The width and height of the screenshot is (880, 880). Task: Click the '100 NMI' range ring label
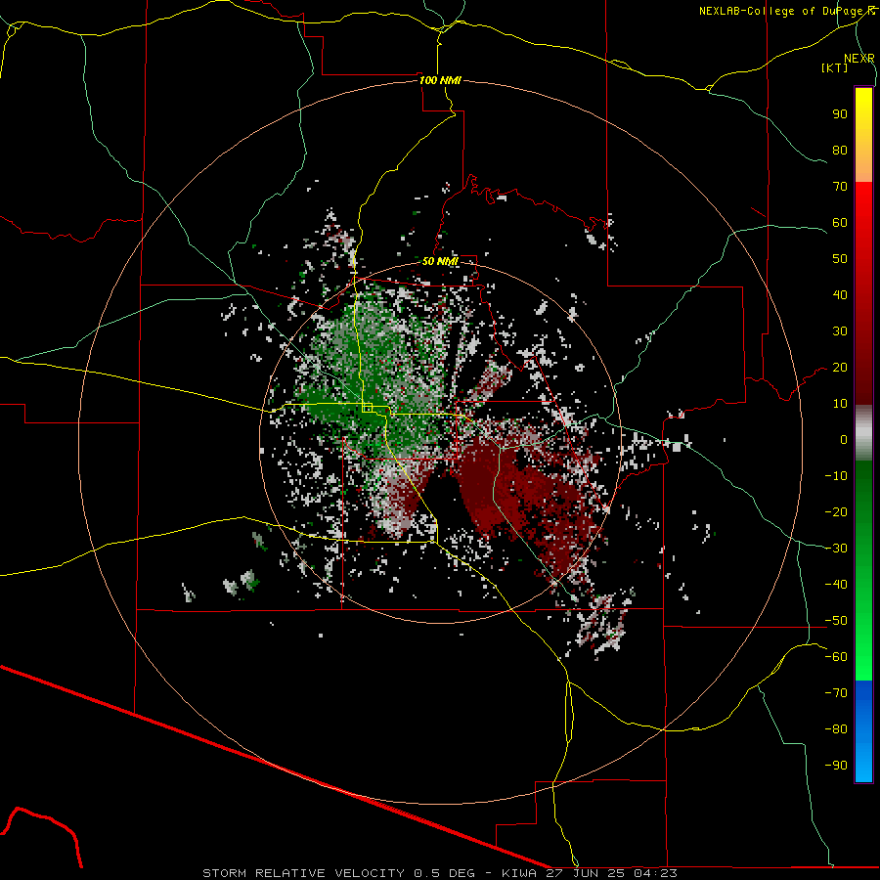[x=440, y=80]
